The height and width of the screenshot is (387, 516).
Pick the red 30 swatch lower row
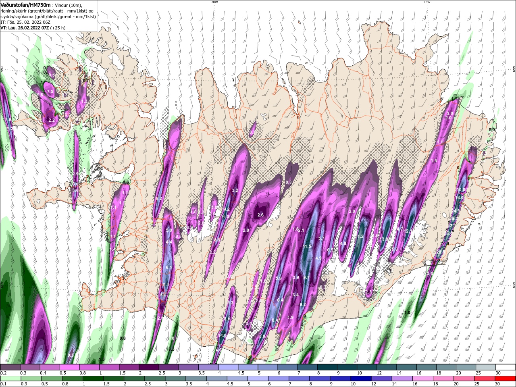[x=506, y=379]
